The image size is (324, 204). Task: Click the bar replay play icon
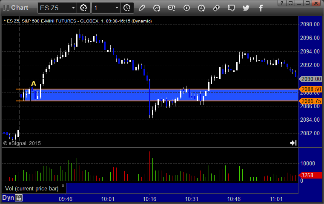pyautogui.click(x=186, y=8)
